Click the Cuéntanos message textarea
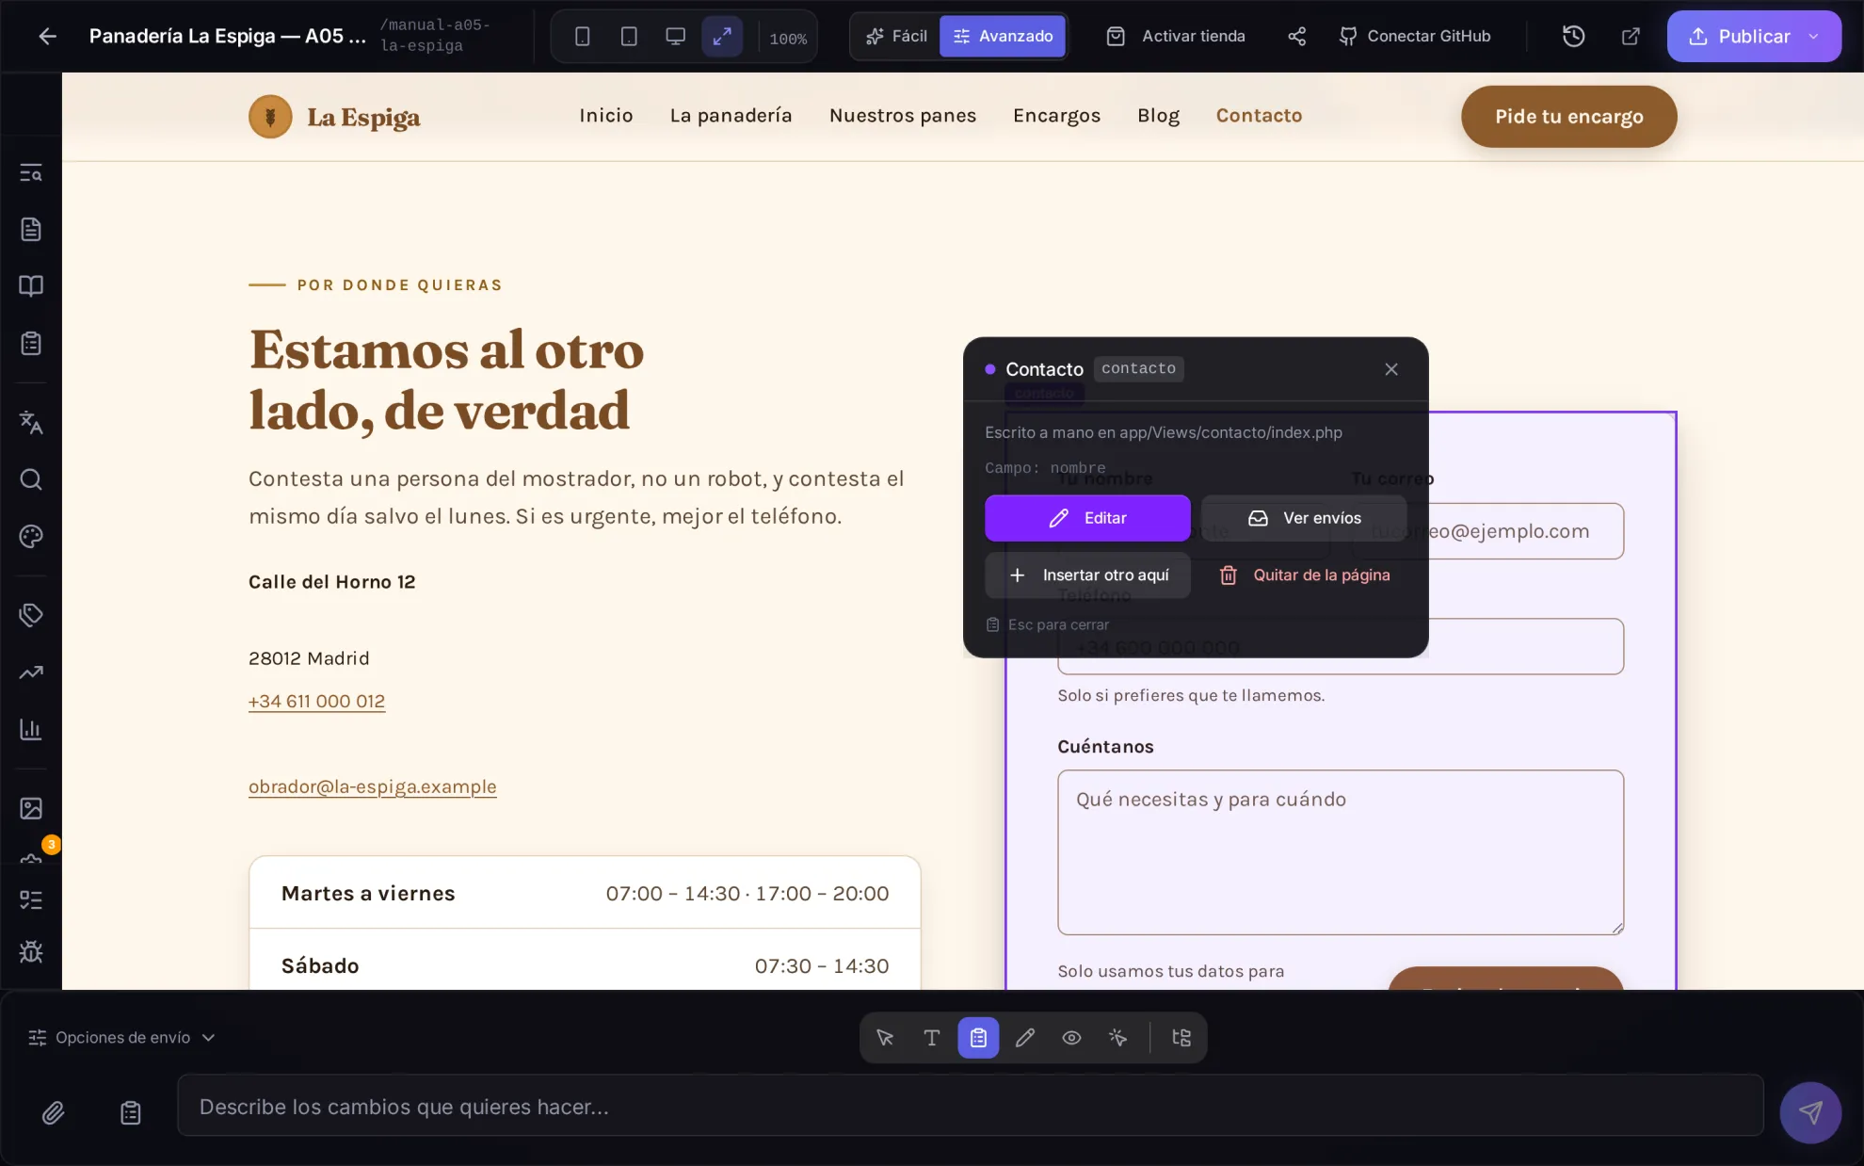The height and width of the screenshot is (1166, 1864). point(1340,852)
